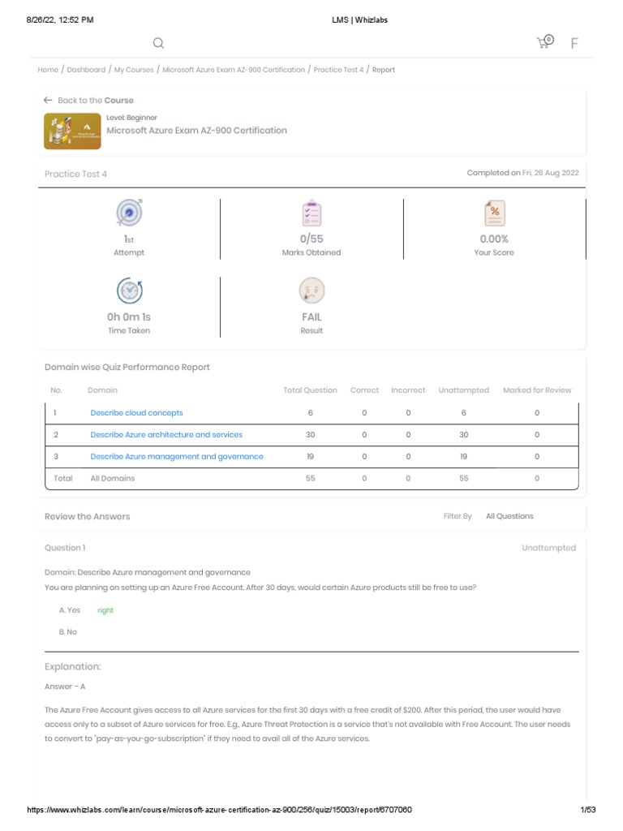
Task: Open the Filter By All Questions dropdown
Action: pos(509,516)
